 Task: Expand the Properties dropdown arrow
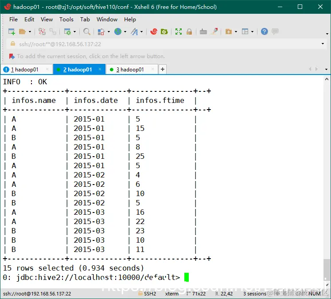tap(74, 32)
